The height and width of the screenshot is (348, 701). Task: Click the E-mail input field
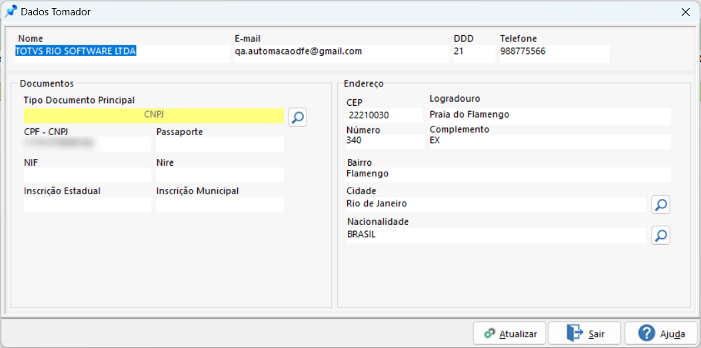click(x=342, y=53)
